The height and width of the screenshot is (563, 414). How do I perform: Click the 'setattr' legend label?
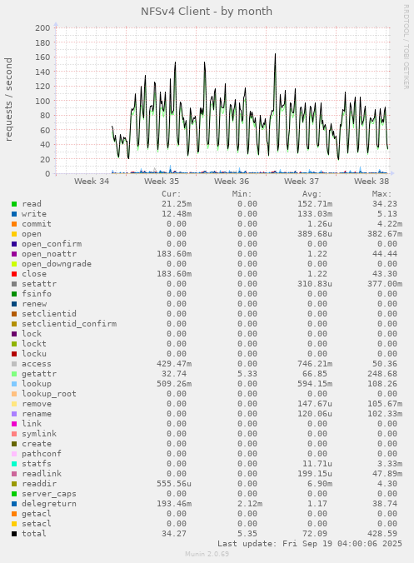[x=39, y=284]
